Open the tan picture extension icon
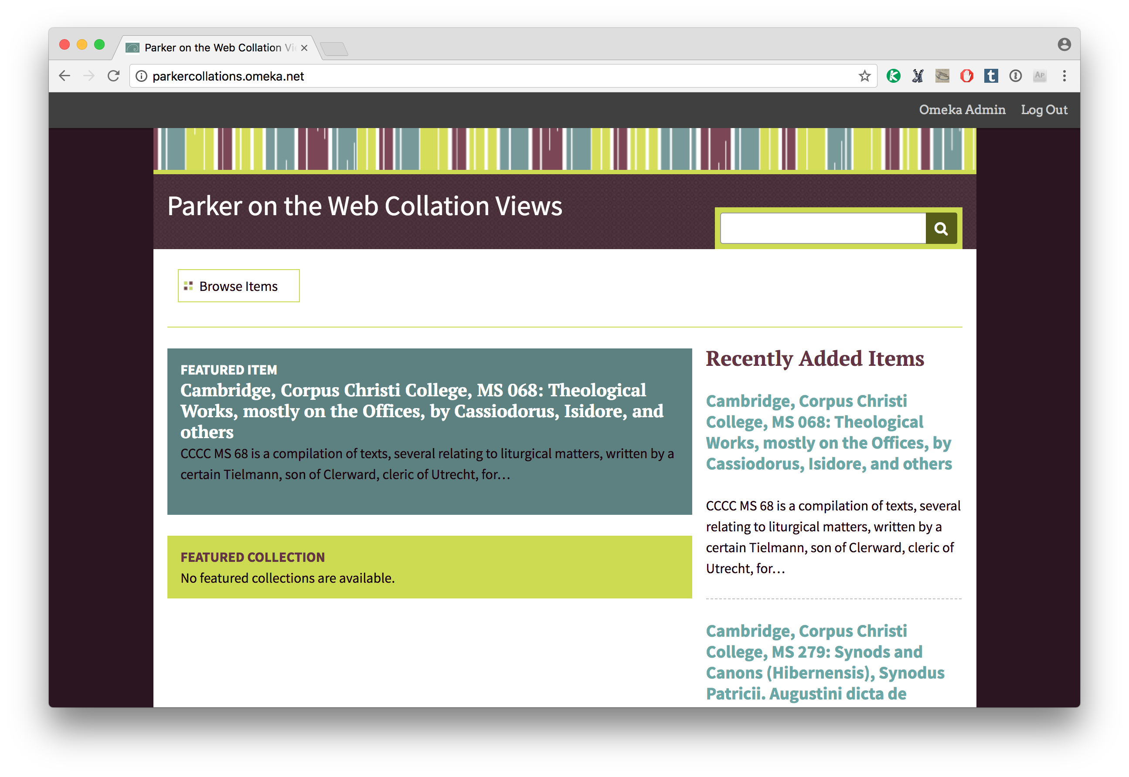1129x777 pixels. click(x=942, y=76)
